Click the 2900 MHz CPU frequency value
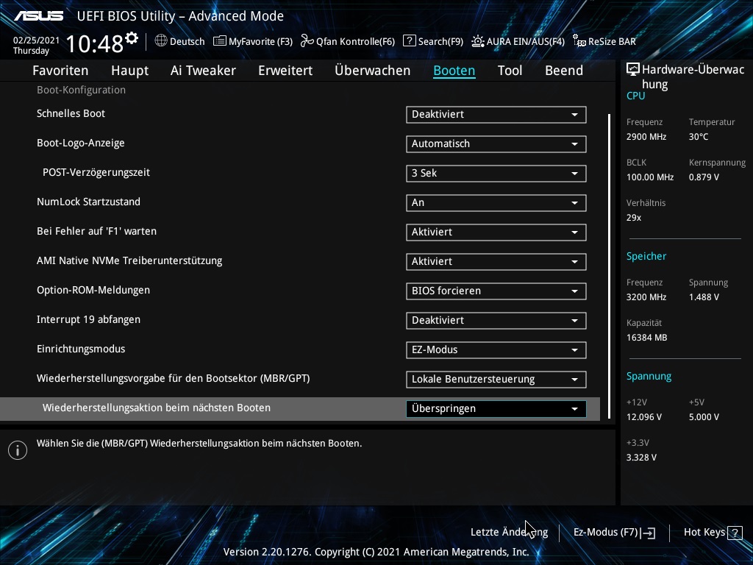This screenshot has width=753, height=565. pyautogui.click(x=646, y=137)
